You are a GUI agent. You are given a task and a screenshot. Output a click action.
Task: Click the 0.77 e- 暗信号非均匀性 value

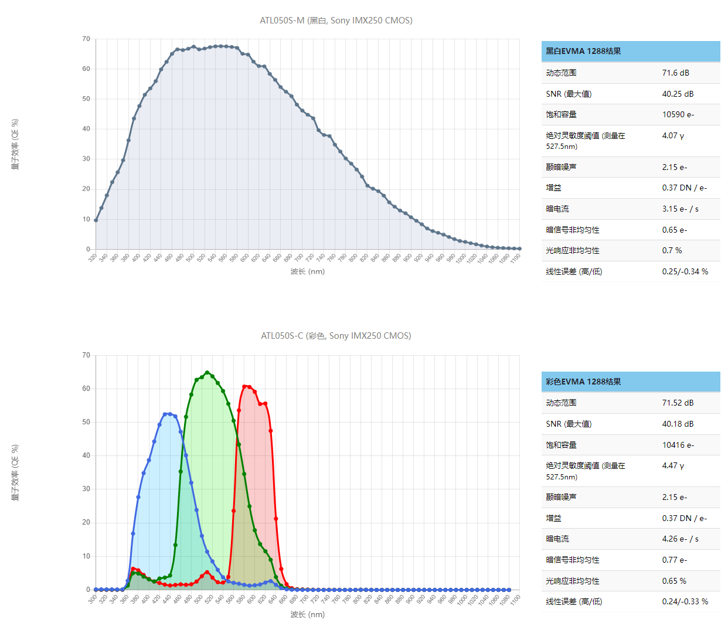point(675,560)
